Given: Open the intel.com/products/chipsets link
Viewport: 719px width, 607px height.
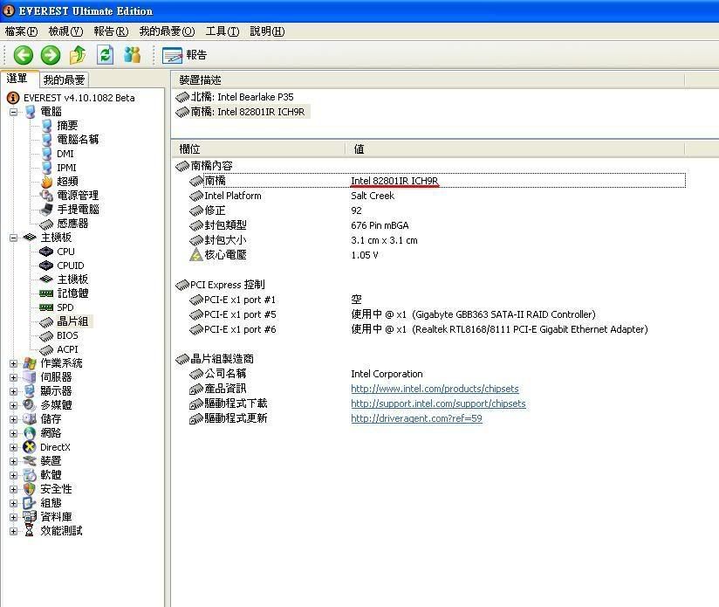Looking at the screenshot, I should [435, 389].
